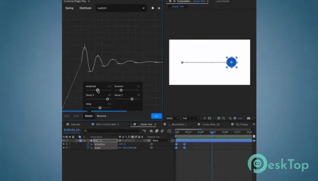The image size is (318, 181).
Task: Select second X Position keyframe
Action: click(184, 144)
